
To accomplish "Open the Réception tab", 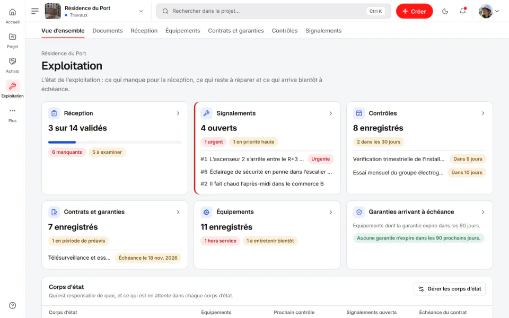I will [144, 31].
